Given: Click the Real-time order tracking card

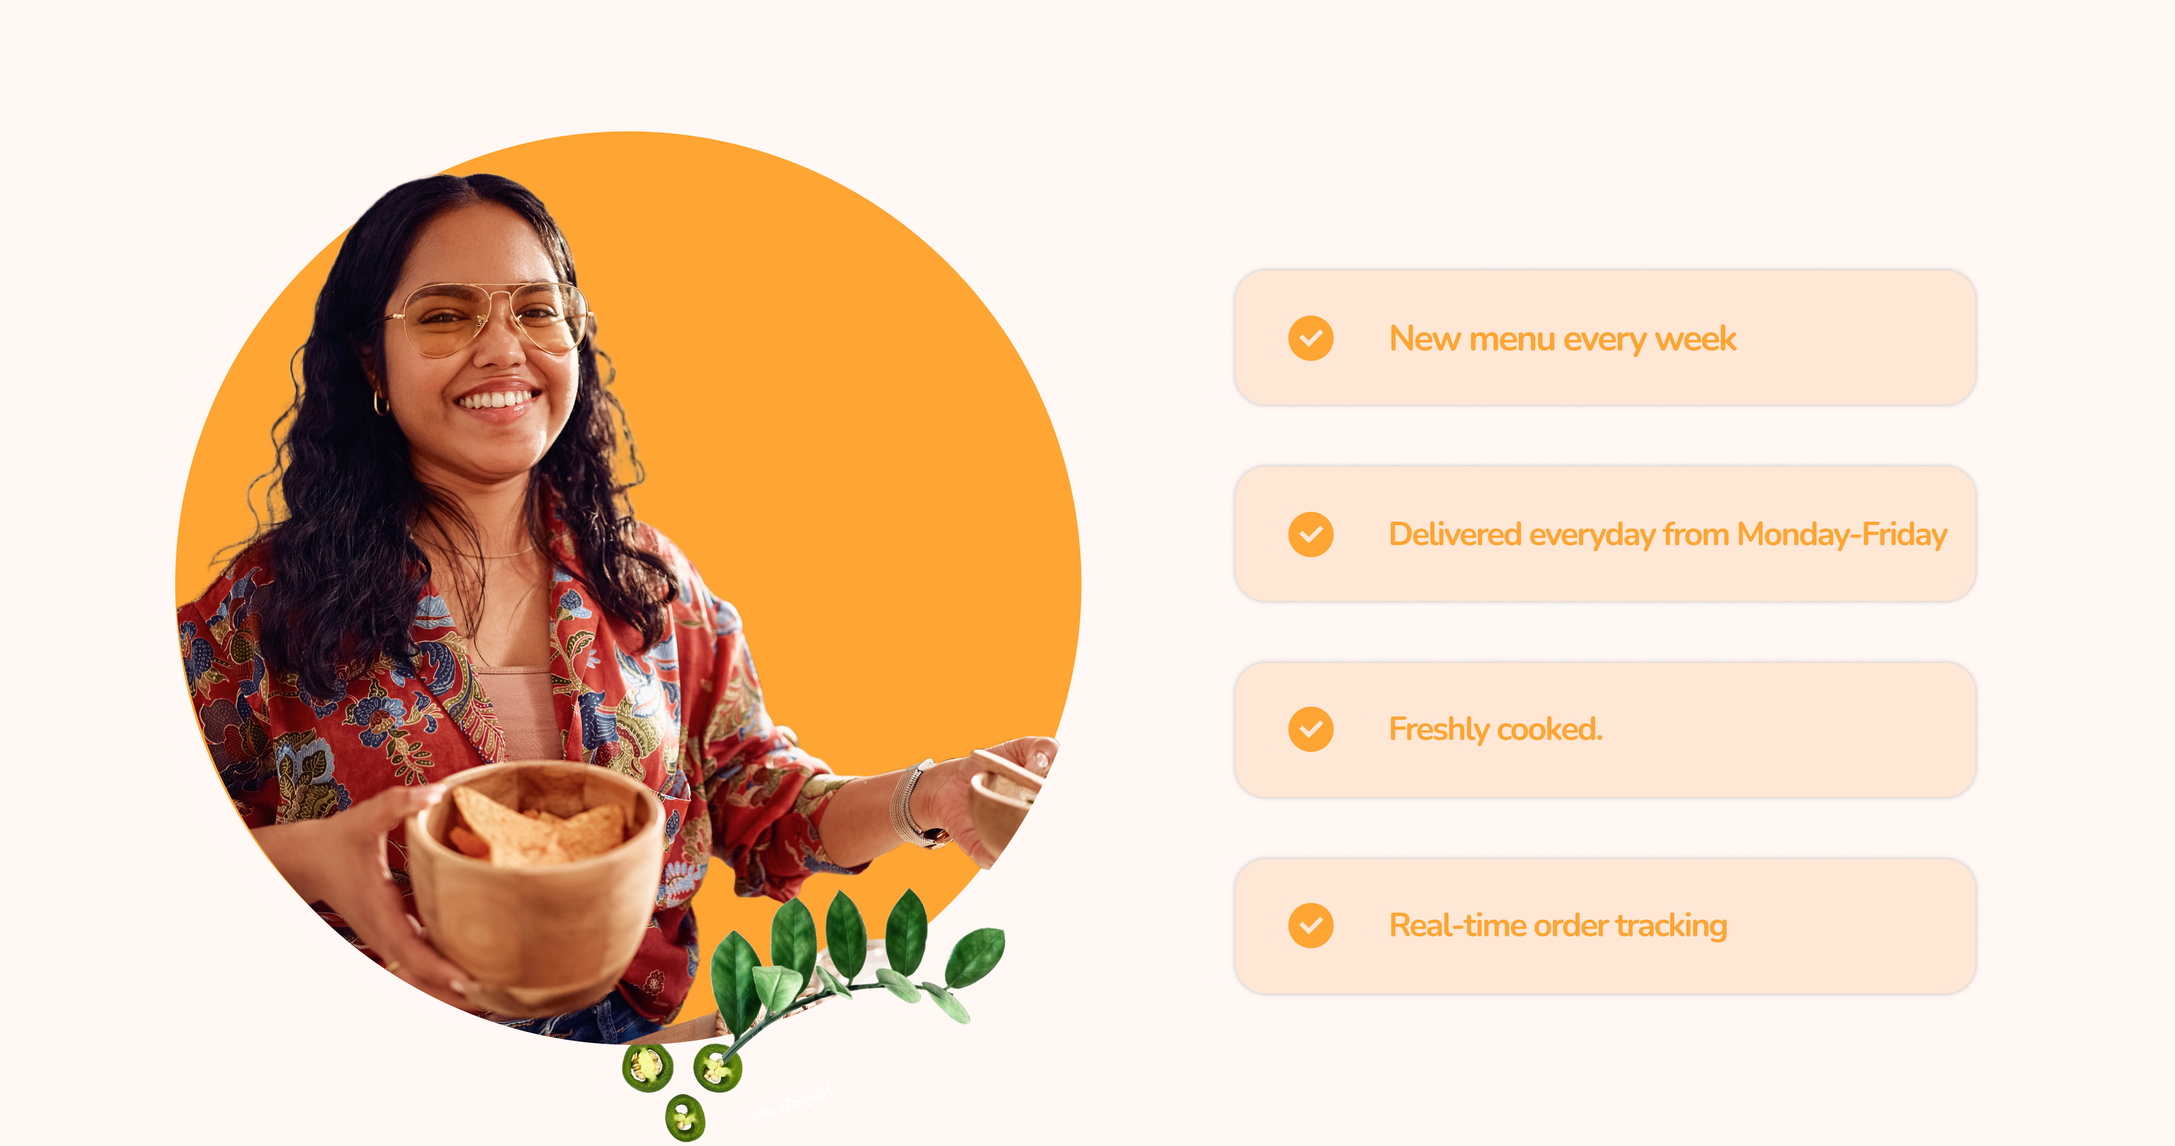Looking at the screenshot, I should 1605,926.
